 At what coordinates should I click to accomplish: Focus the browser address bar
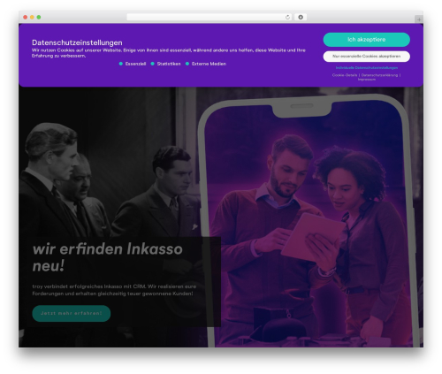pyautogui.click(x=209, y=17)
